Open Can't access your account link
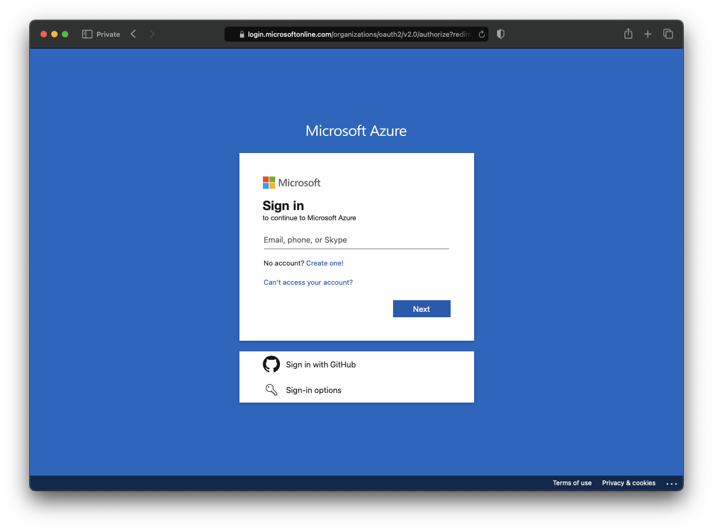This screenshot has width=713, height=530. tap(308, 283)
